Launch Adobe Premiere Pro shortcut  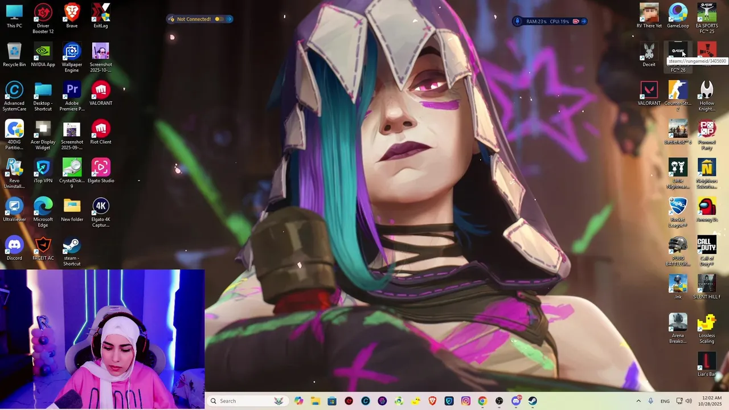tap(72, 96)
